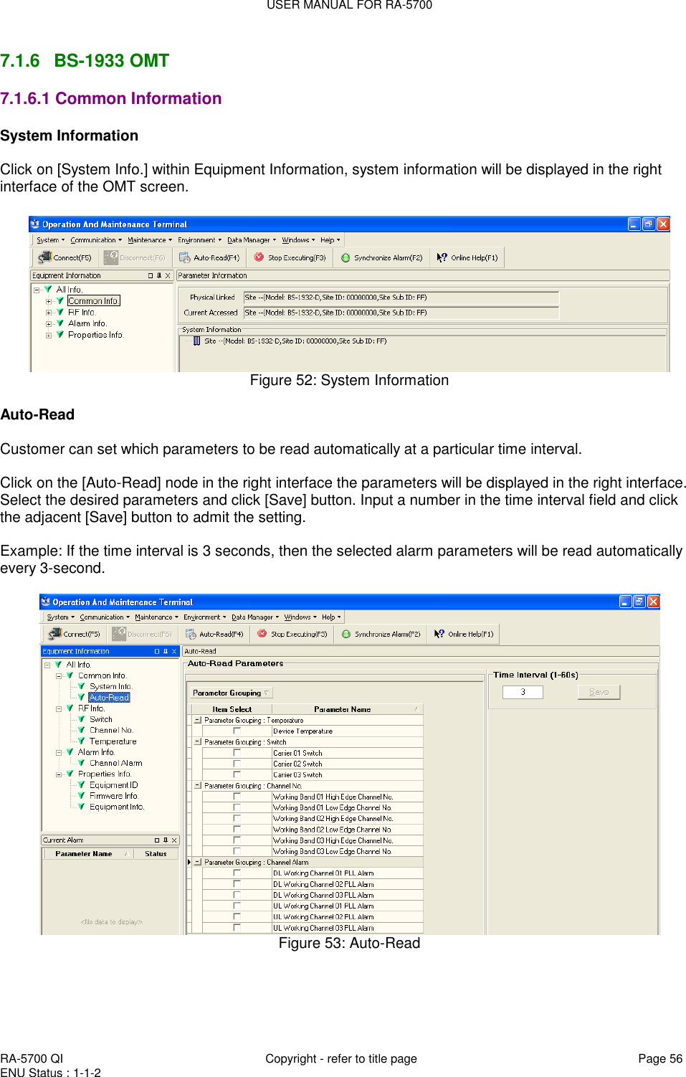Click the Site device icon under System Information
Viewport: 686px width, 1077px height.
[197, 341]
